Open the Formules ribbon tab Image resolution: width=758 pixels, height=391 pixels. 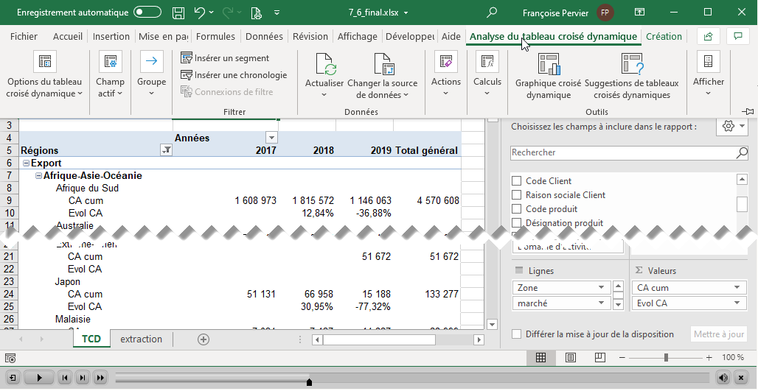click(216, 37)
